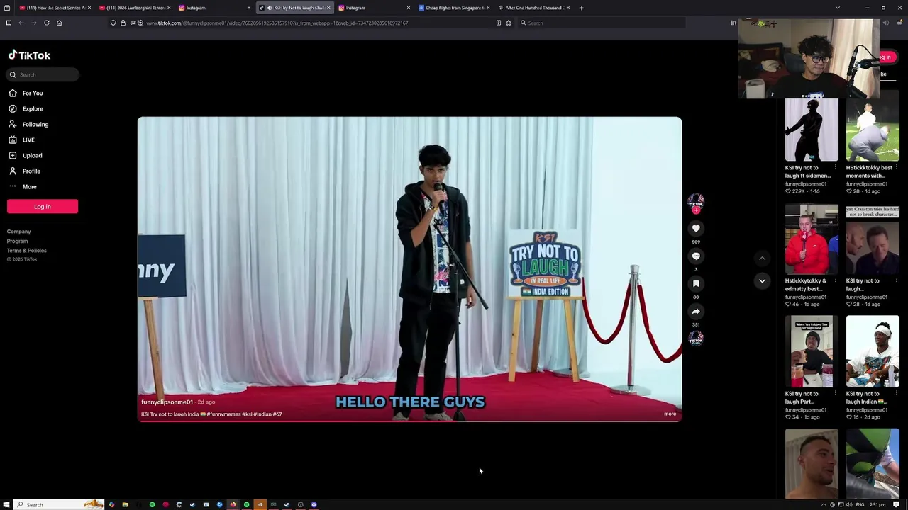Open the #funnymemes hashtag in the caption
This screenshot has width=908, height=510.
click(223, 414)
